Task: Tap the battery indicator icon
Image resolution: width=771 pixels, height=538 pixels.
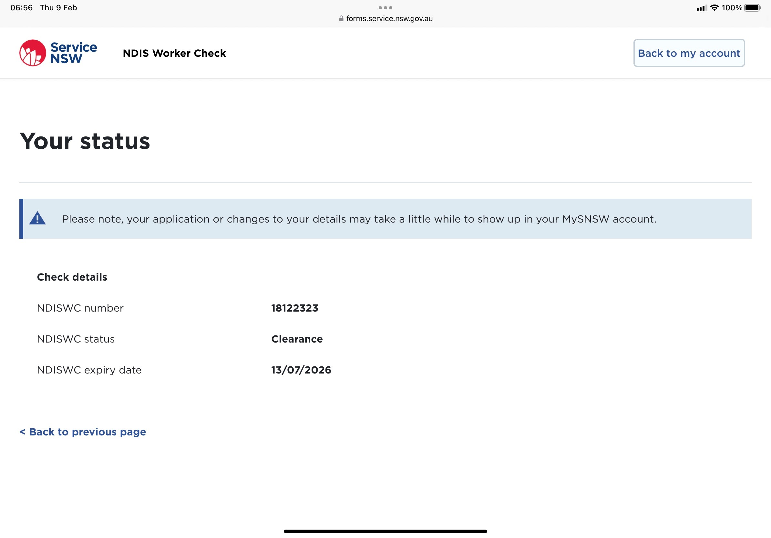Action: [753, 8]
